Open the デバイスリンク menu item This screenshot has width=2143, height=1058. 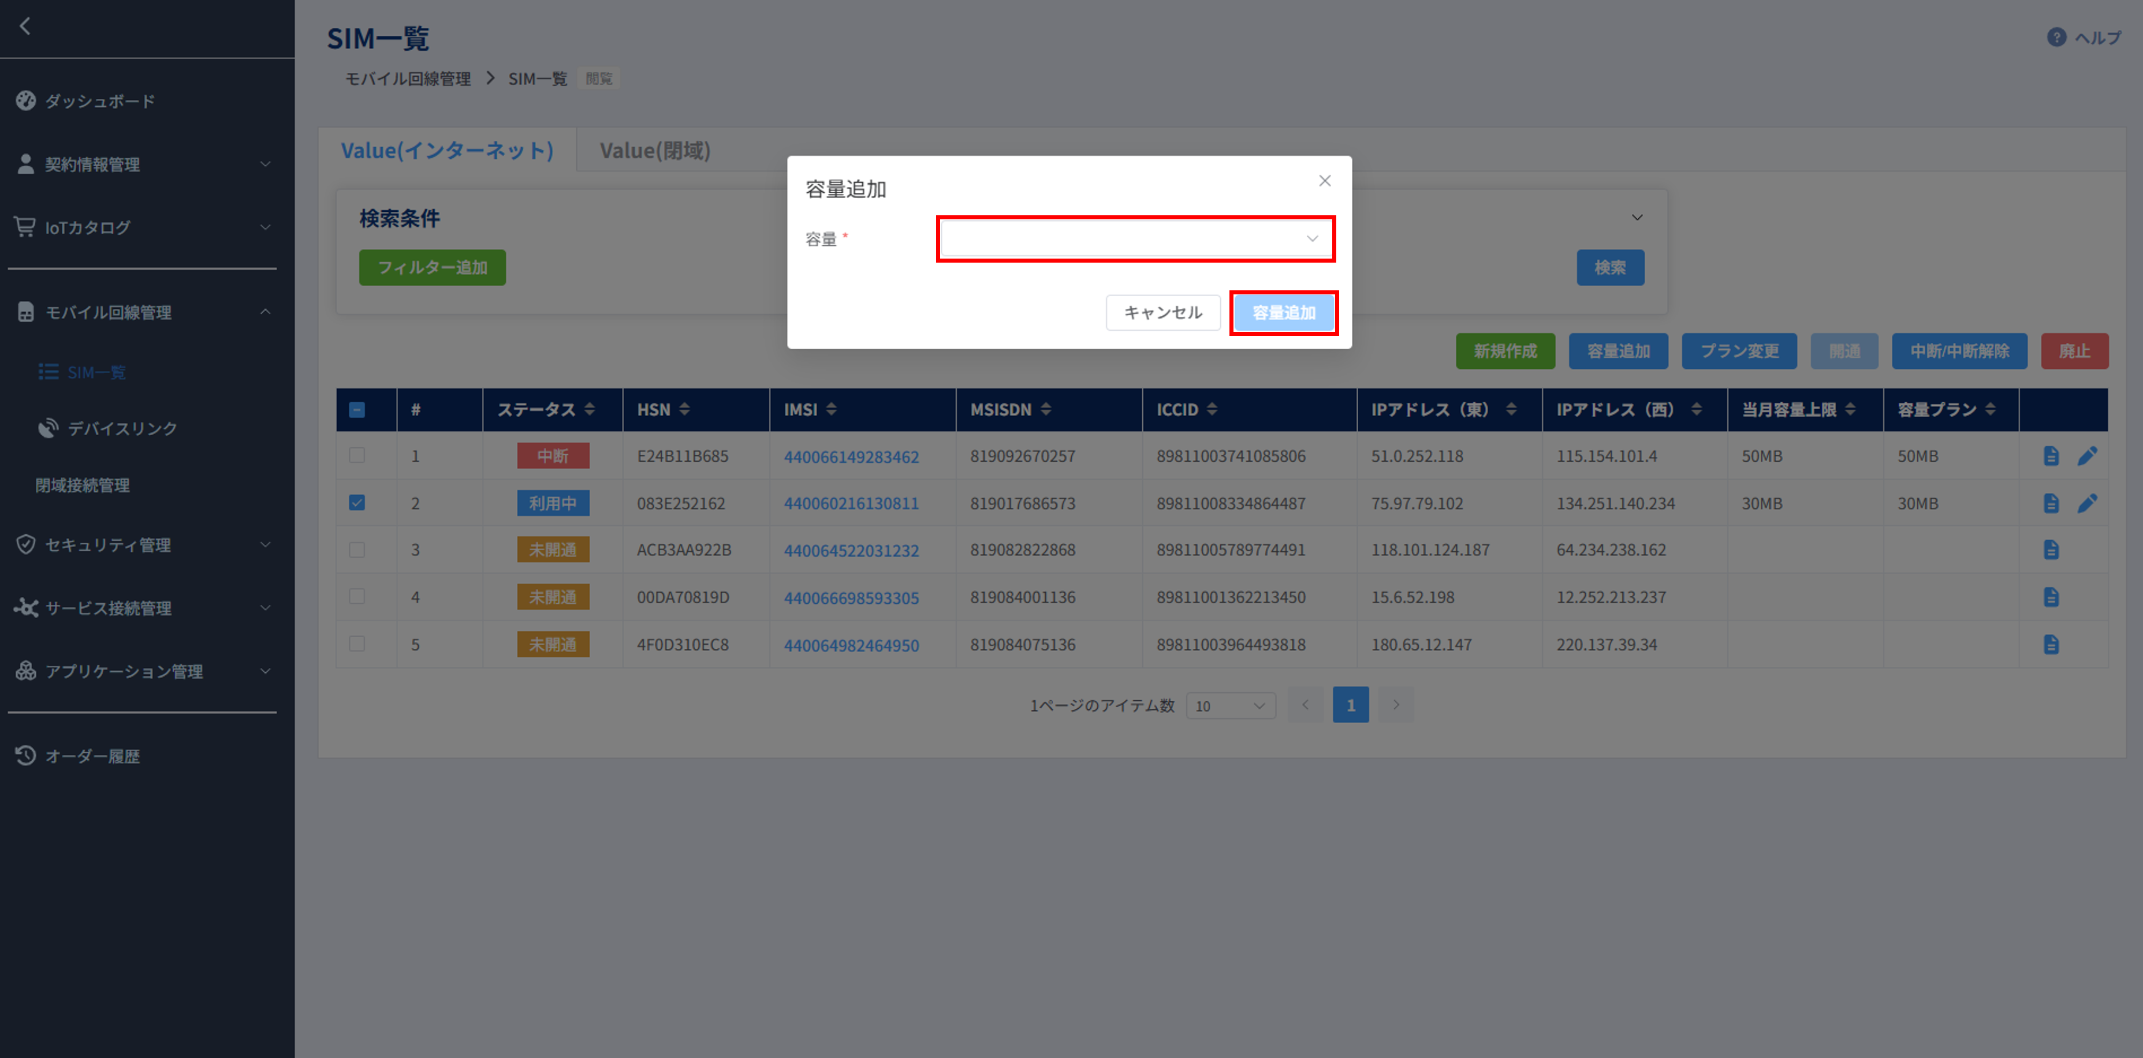(x=121, y=428)
